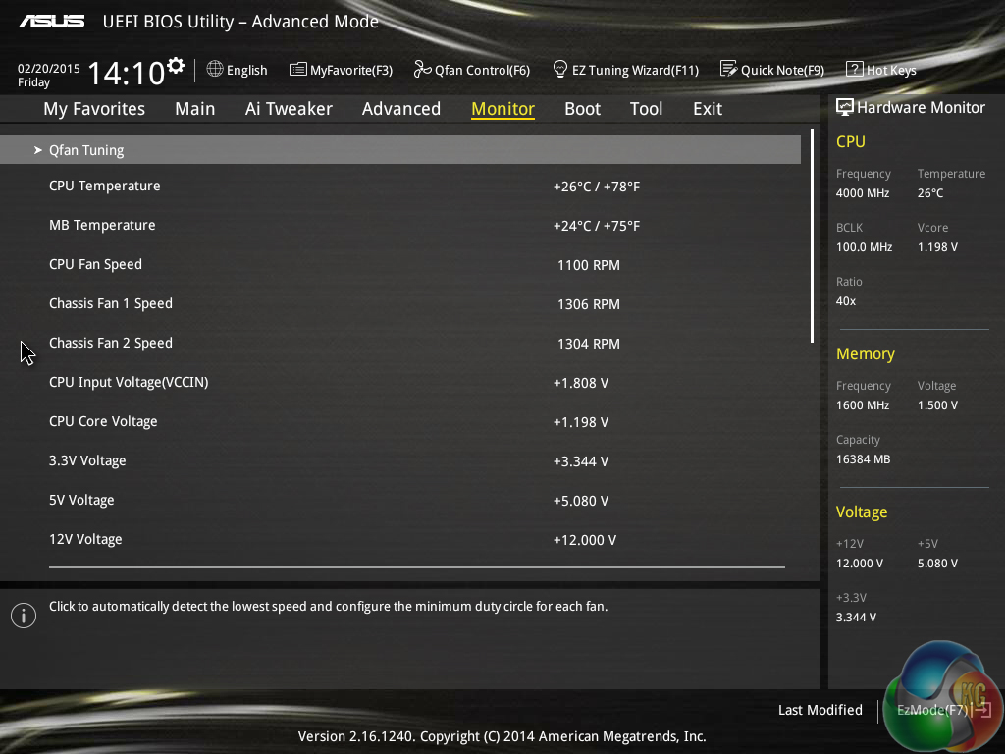1005x754 pixels.
Task: Click the +1.808 V value
Action: (581, 383)
